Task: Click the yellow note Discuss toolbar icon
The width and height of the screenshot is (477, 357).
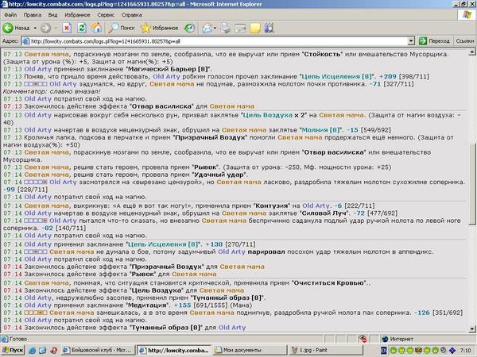Action: 255,28
